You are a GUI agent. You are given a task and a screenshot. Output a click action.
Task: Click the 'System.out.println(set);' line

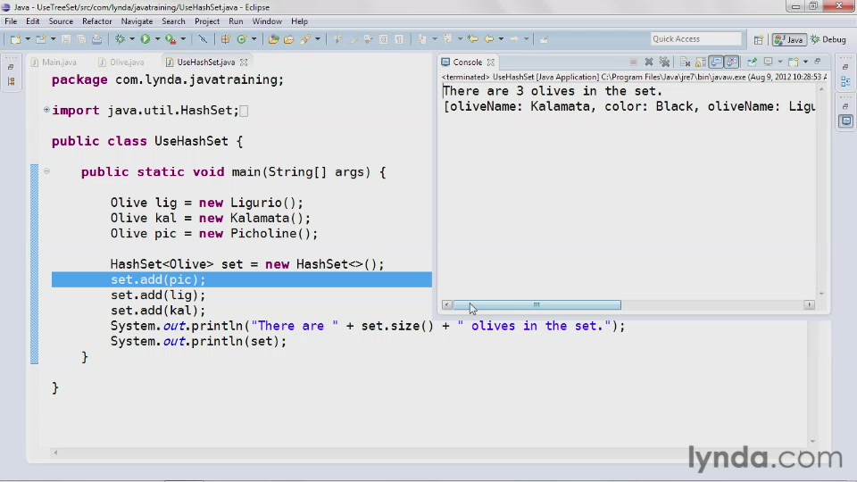tap(198, 342)
